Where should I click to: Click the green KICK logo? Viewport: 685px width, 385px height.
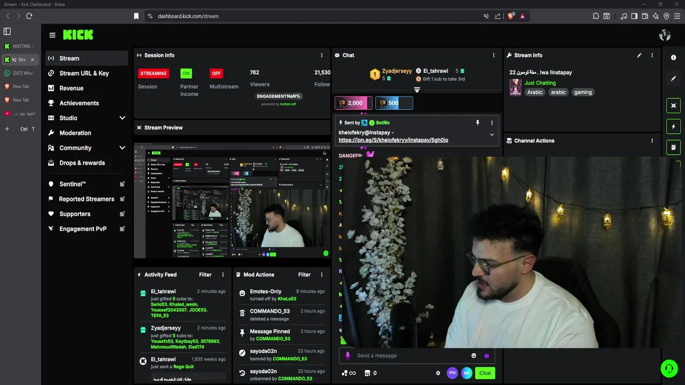click(x=78, y=35)
